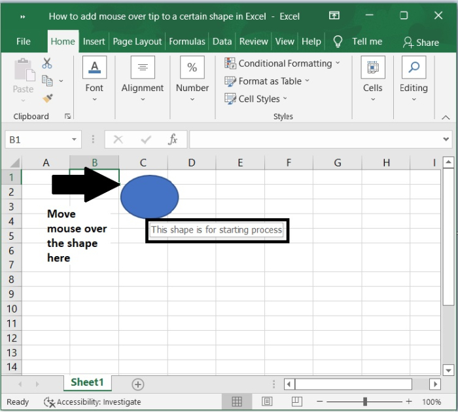
Task: Expand Quick Access Toolbar overflow arrows
Action: pyautogui.click(x=22, y=17)
